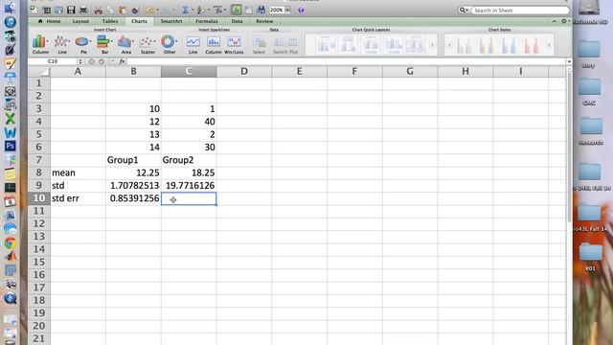The width and height of the screenshot is (613, 345).
Task: Open Google Chrome from the Dock
Action: tap(11, 242)
